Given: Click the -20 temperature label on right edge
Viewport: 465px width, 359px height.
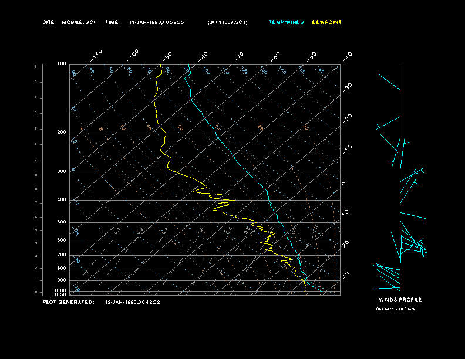Looking at the screenshot, I should click(348, 118).
